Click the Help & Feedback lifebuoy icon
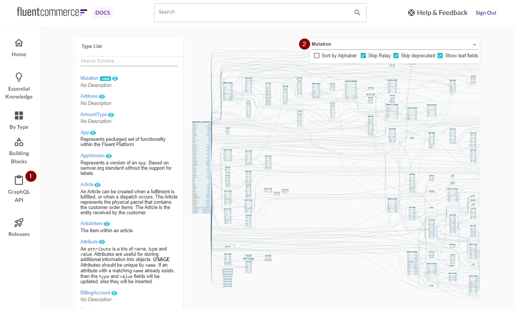Image resolution: width=515 pixels, height=309 pixels. 411,13
